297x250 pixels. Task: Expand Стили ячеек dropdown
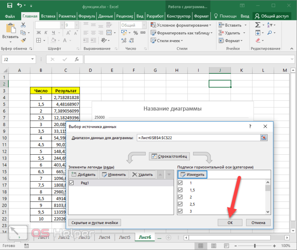182,41
